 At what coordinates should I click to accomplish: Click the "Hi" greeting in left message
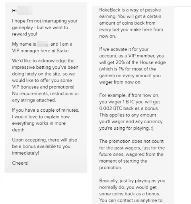click(14, 11)
